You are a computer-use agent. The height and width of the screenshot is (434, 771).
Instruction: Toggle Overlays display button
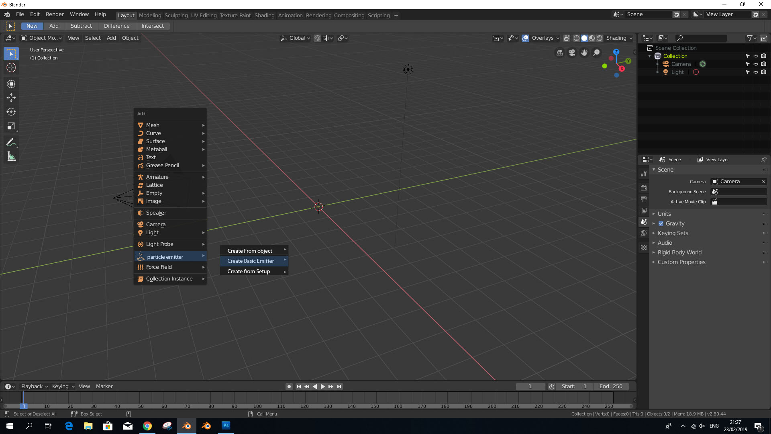(x=525, y=38)
